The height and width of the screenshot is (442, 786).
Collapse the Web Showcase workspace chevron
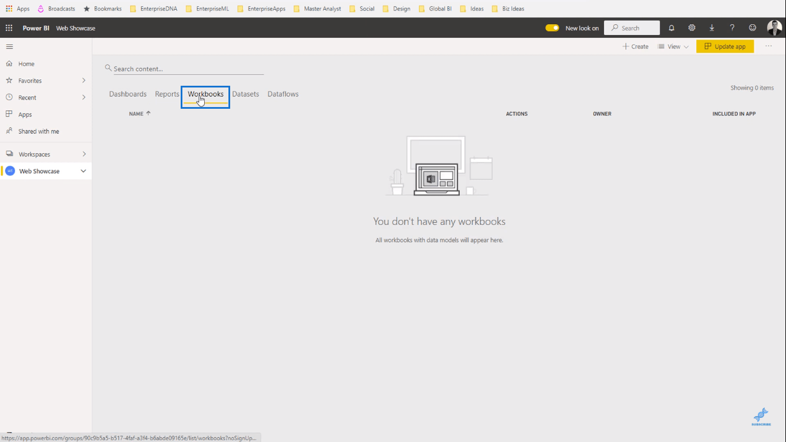83,171
